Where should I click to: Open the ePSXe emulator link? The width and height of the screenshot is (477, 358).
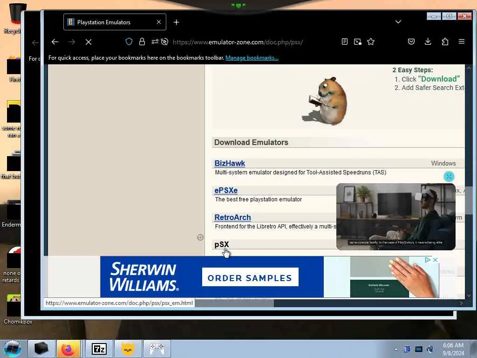[x=226, y=190]
